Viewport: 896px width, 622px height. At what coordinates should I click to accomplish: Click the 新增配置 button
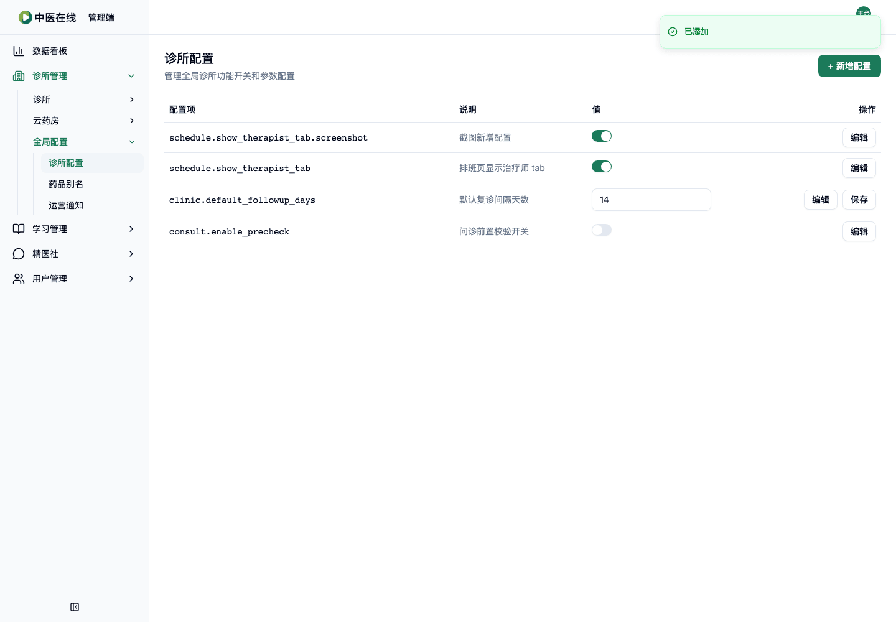pyautogui.click(x=849, y=66)
